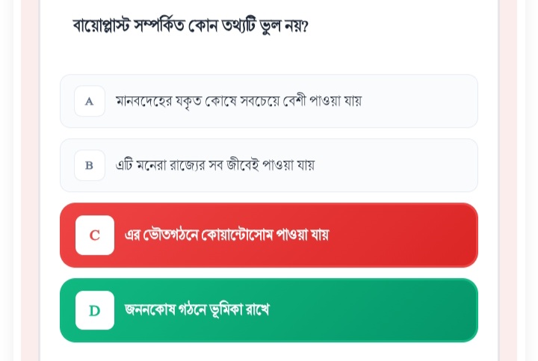Click the letter B badge
Image resolution: width=538 pixels, height=361 pixels.
[90, 165]
